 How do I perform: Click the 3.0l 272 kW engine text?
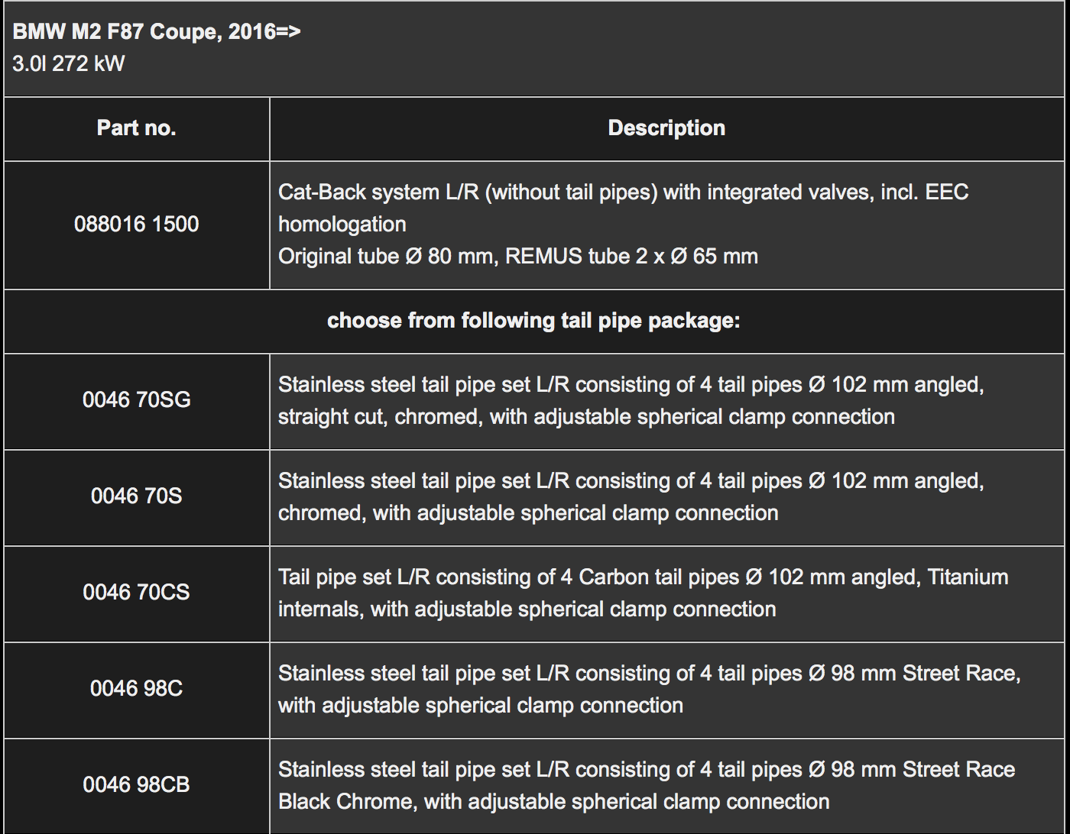tap(68, 63)
